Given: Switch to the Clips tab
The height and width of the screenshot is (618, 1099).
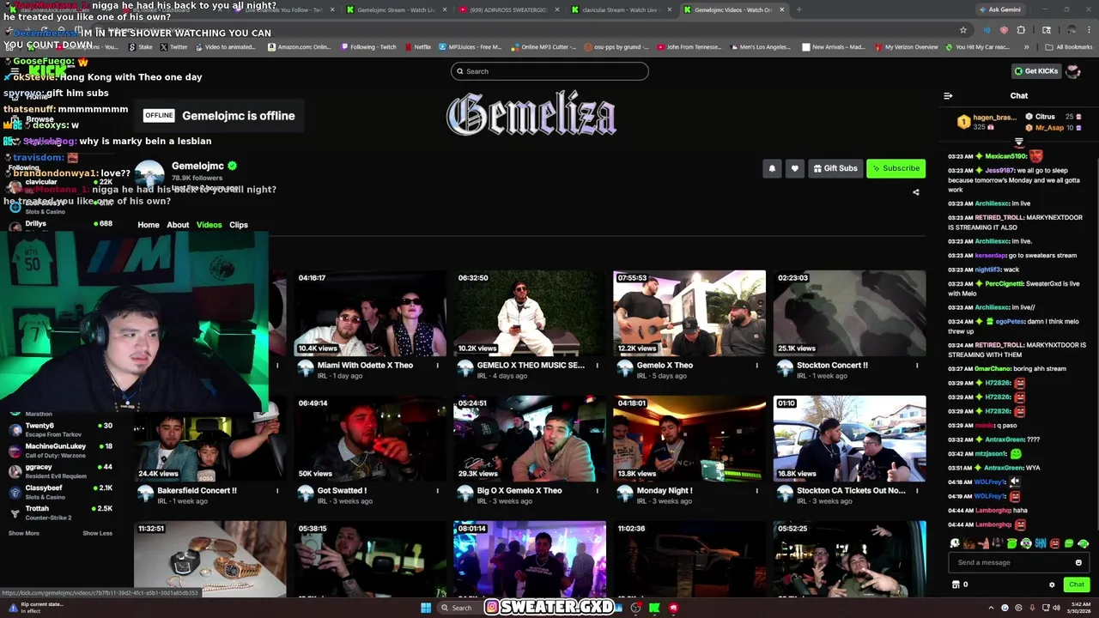Looking at the screenshot, I should (239, 225).
